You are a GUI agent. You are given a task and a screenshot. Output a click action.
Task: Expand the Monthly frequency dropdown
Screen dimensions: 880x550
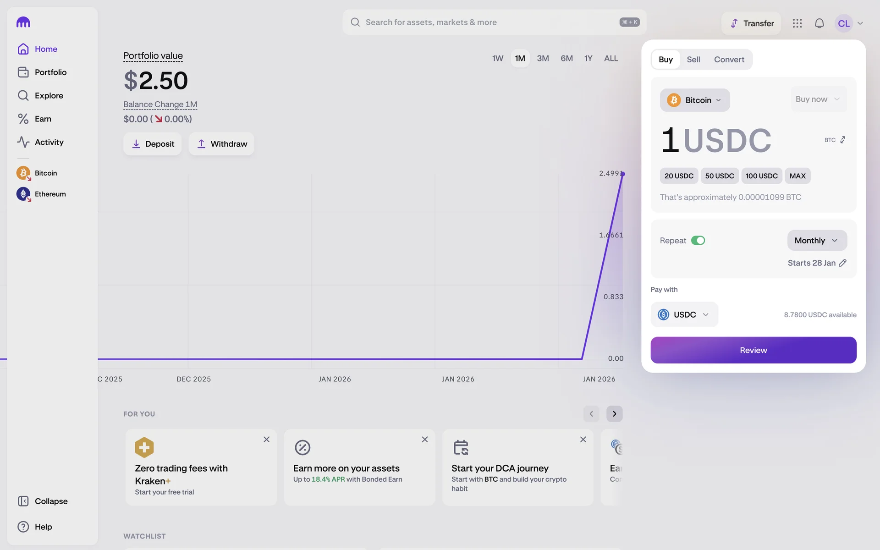(x=816, y=241)
